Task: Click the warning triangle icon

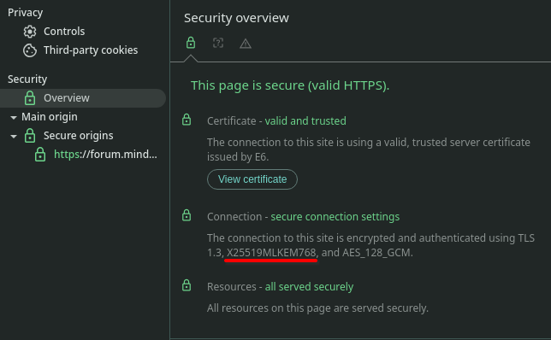Action: 246,44
